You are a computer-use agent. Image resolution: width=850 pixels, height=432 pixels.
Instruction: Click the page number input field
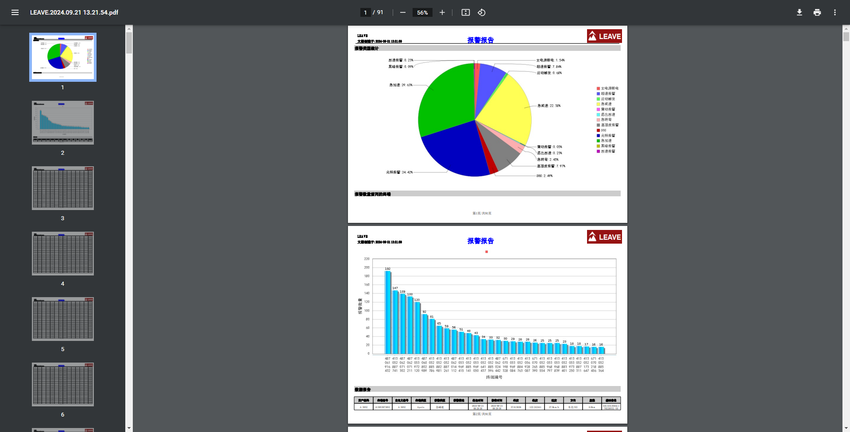(x=365, y=12)
